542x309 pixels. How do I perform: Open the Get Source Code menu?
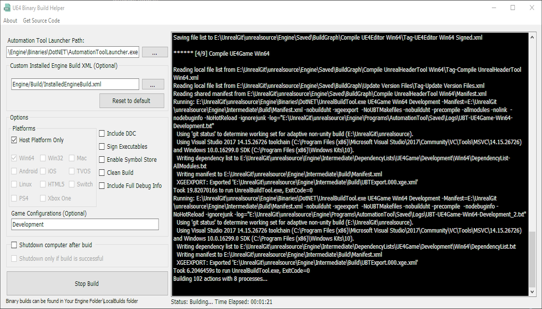42,21
